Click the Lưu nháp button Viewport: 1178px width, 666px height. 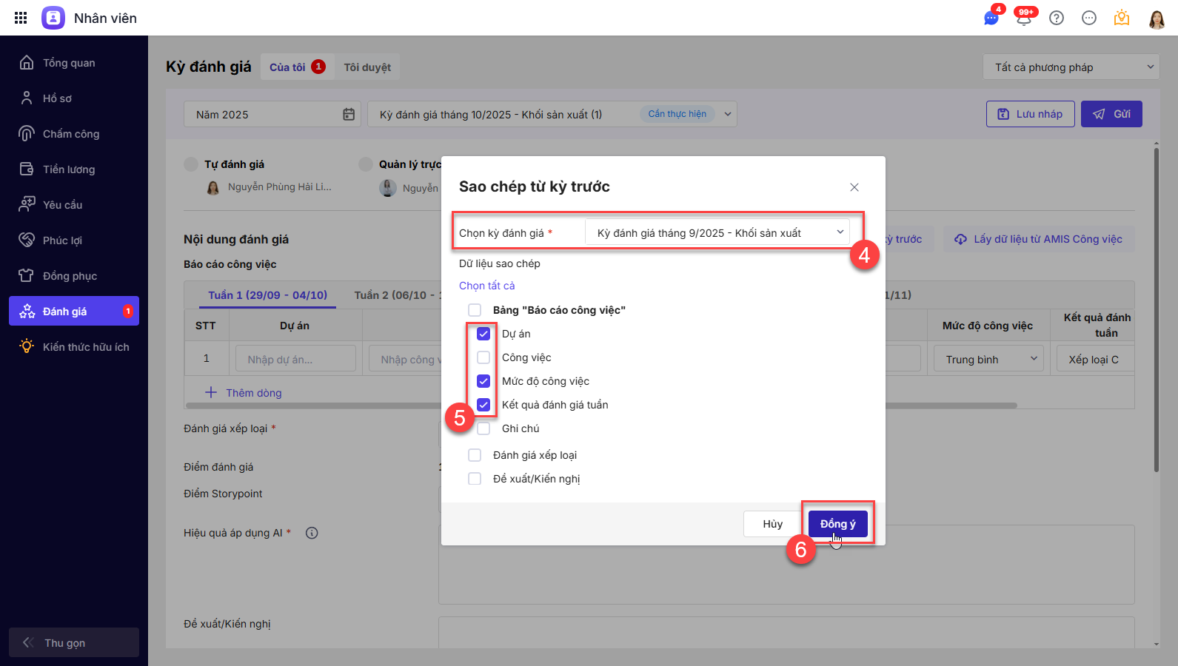[1030, 114]
